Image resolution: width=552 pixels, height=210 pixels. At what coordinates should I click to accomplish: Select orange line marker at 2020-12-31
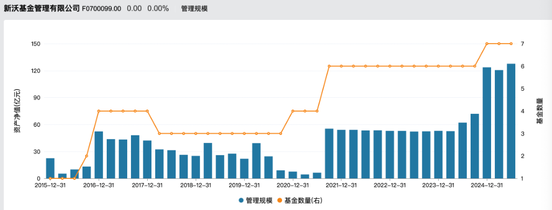pos(293,111)
